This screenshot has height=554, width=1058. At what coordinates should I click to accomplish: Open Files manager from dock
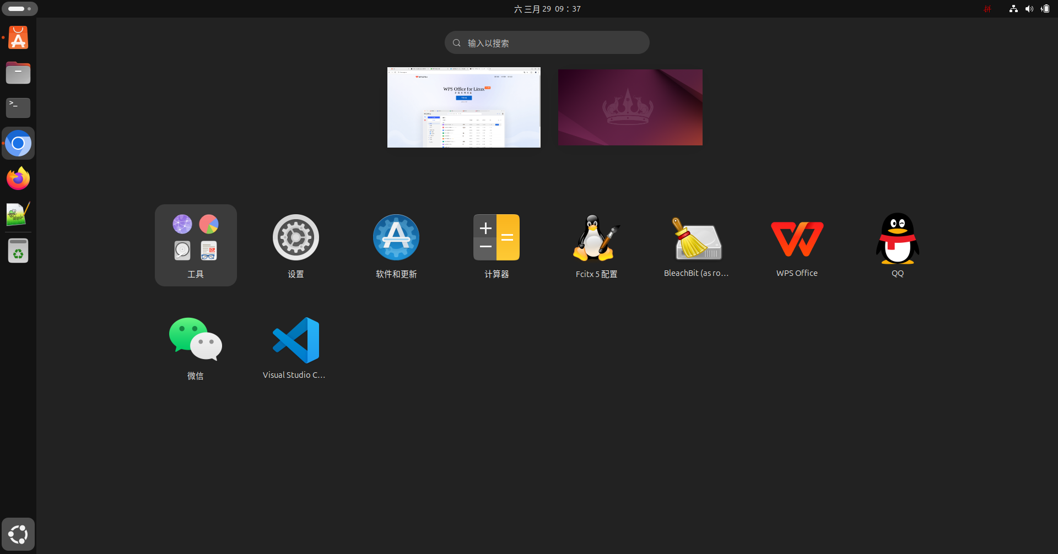18,73
